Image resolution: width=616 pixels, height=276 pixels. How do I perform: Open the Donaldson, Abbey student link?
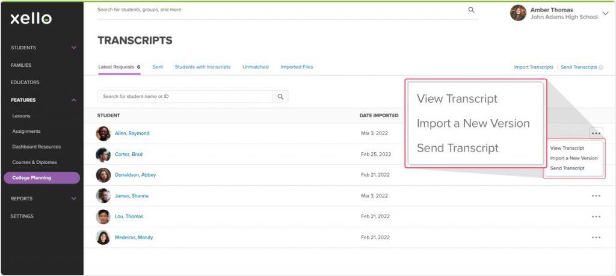click(135, 175)
